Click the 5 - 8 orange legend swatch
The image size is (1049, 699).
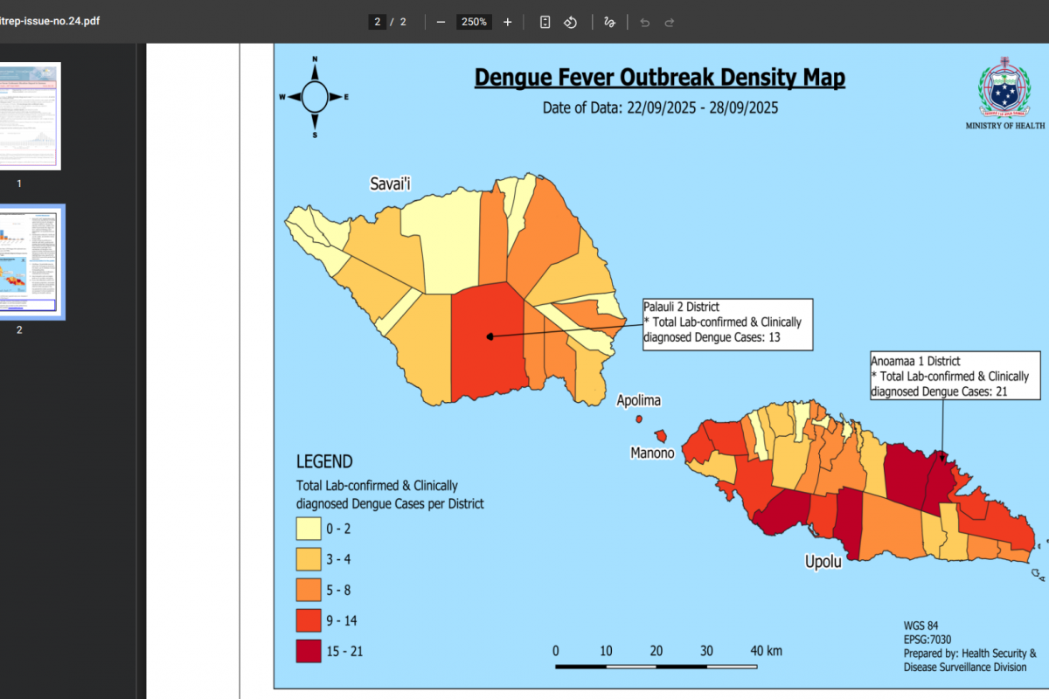click(x=309, y=590)
